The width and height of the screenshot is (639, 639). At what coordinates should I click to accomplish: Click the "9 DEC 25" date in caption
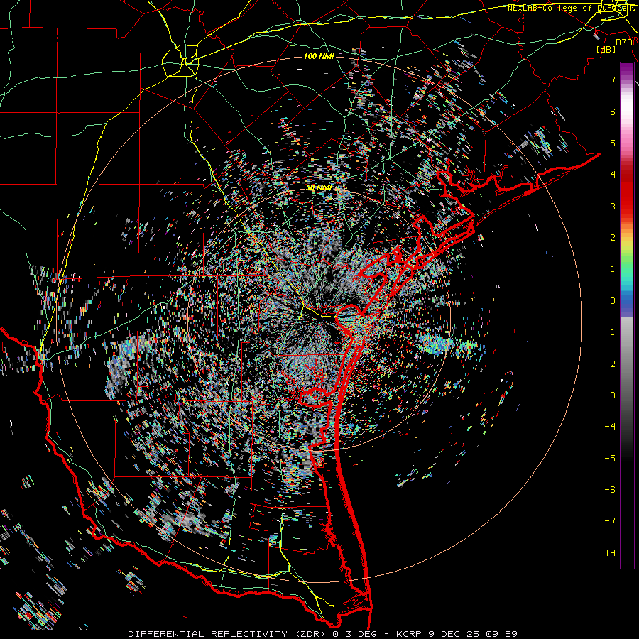(x=453, y=634)
